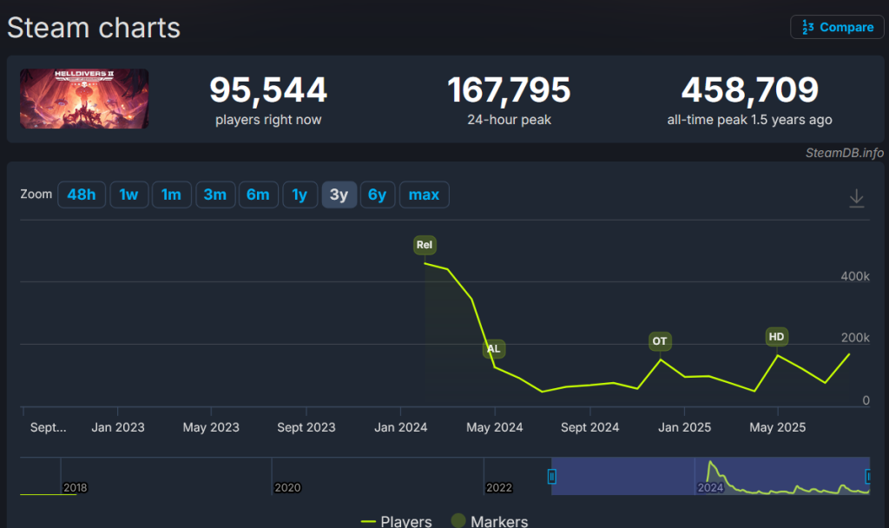Set chart zoom to 1m

pos(171,195)
